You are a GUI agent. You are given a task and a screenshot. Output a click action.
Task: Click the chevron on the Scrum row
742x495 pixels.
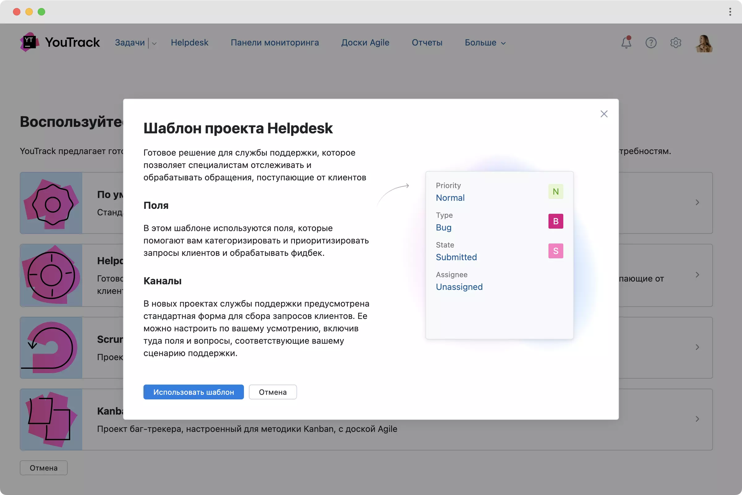697,347
